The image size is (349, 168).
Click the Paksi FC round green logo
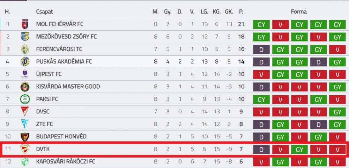[25, 99]
